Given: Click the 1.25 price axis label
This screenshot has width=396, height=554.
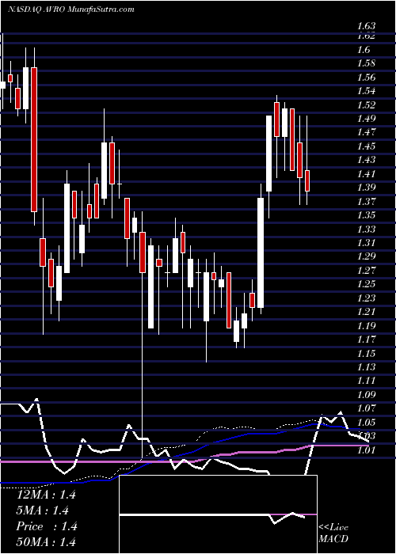Looking at the screenshot, I should coord(366,284).
